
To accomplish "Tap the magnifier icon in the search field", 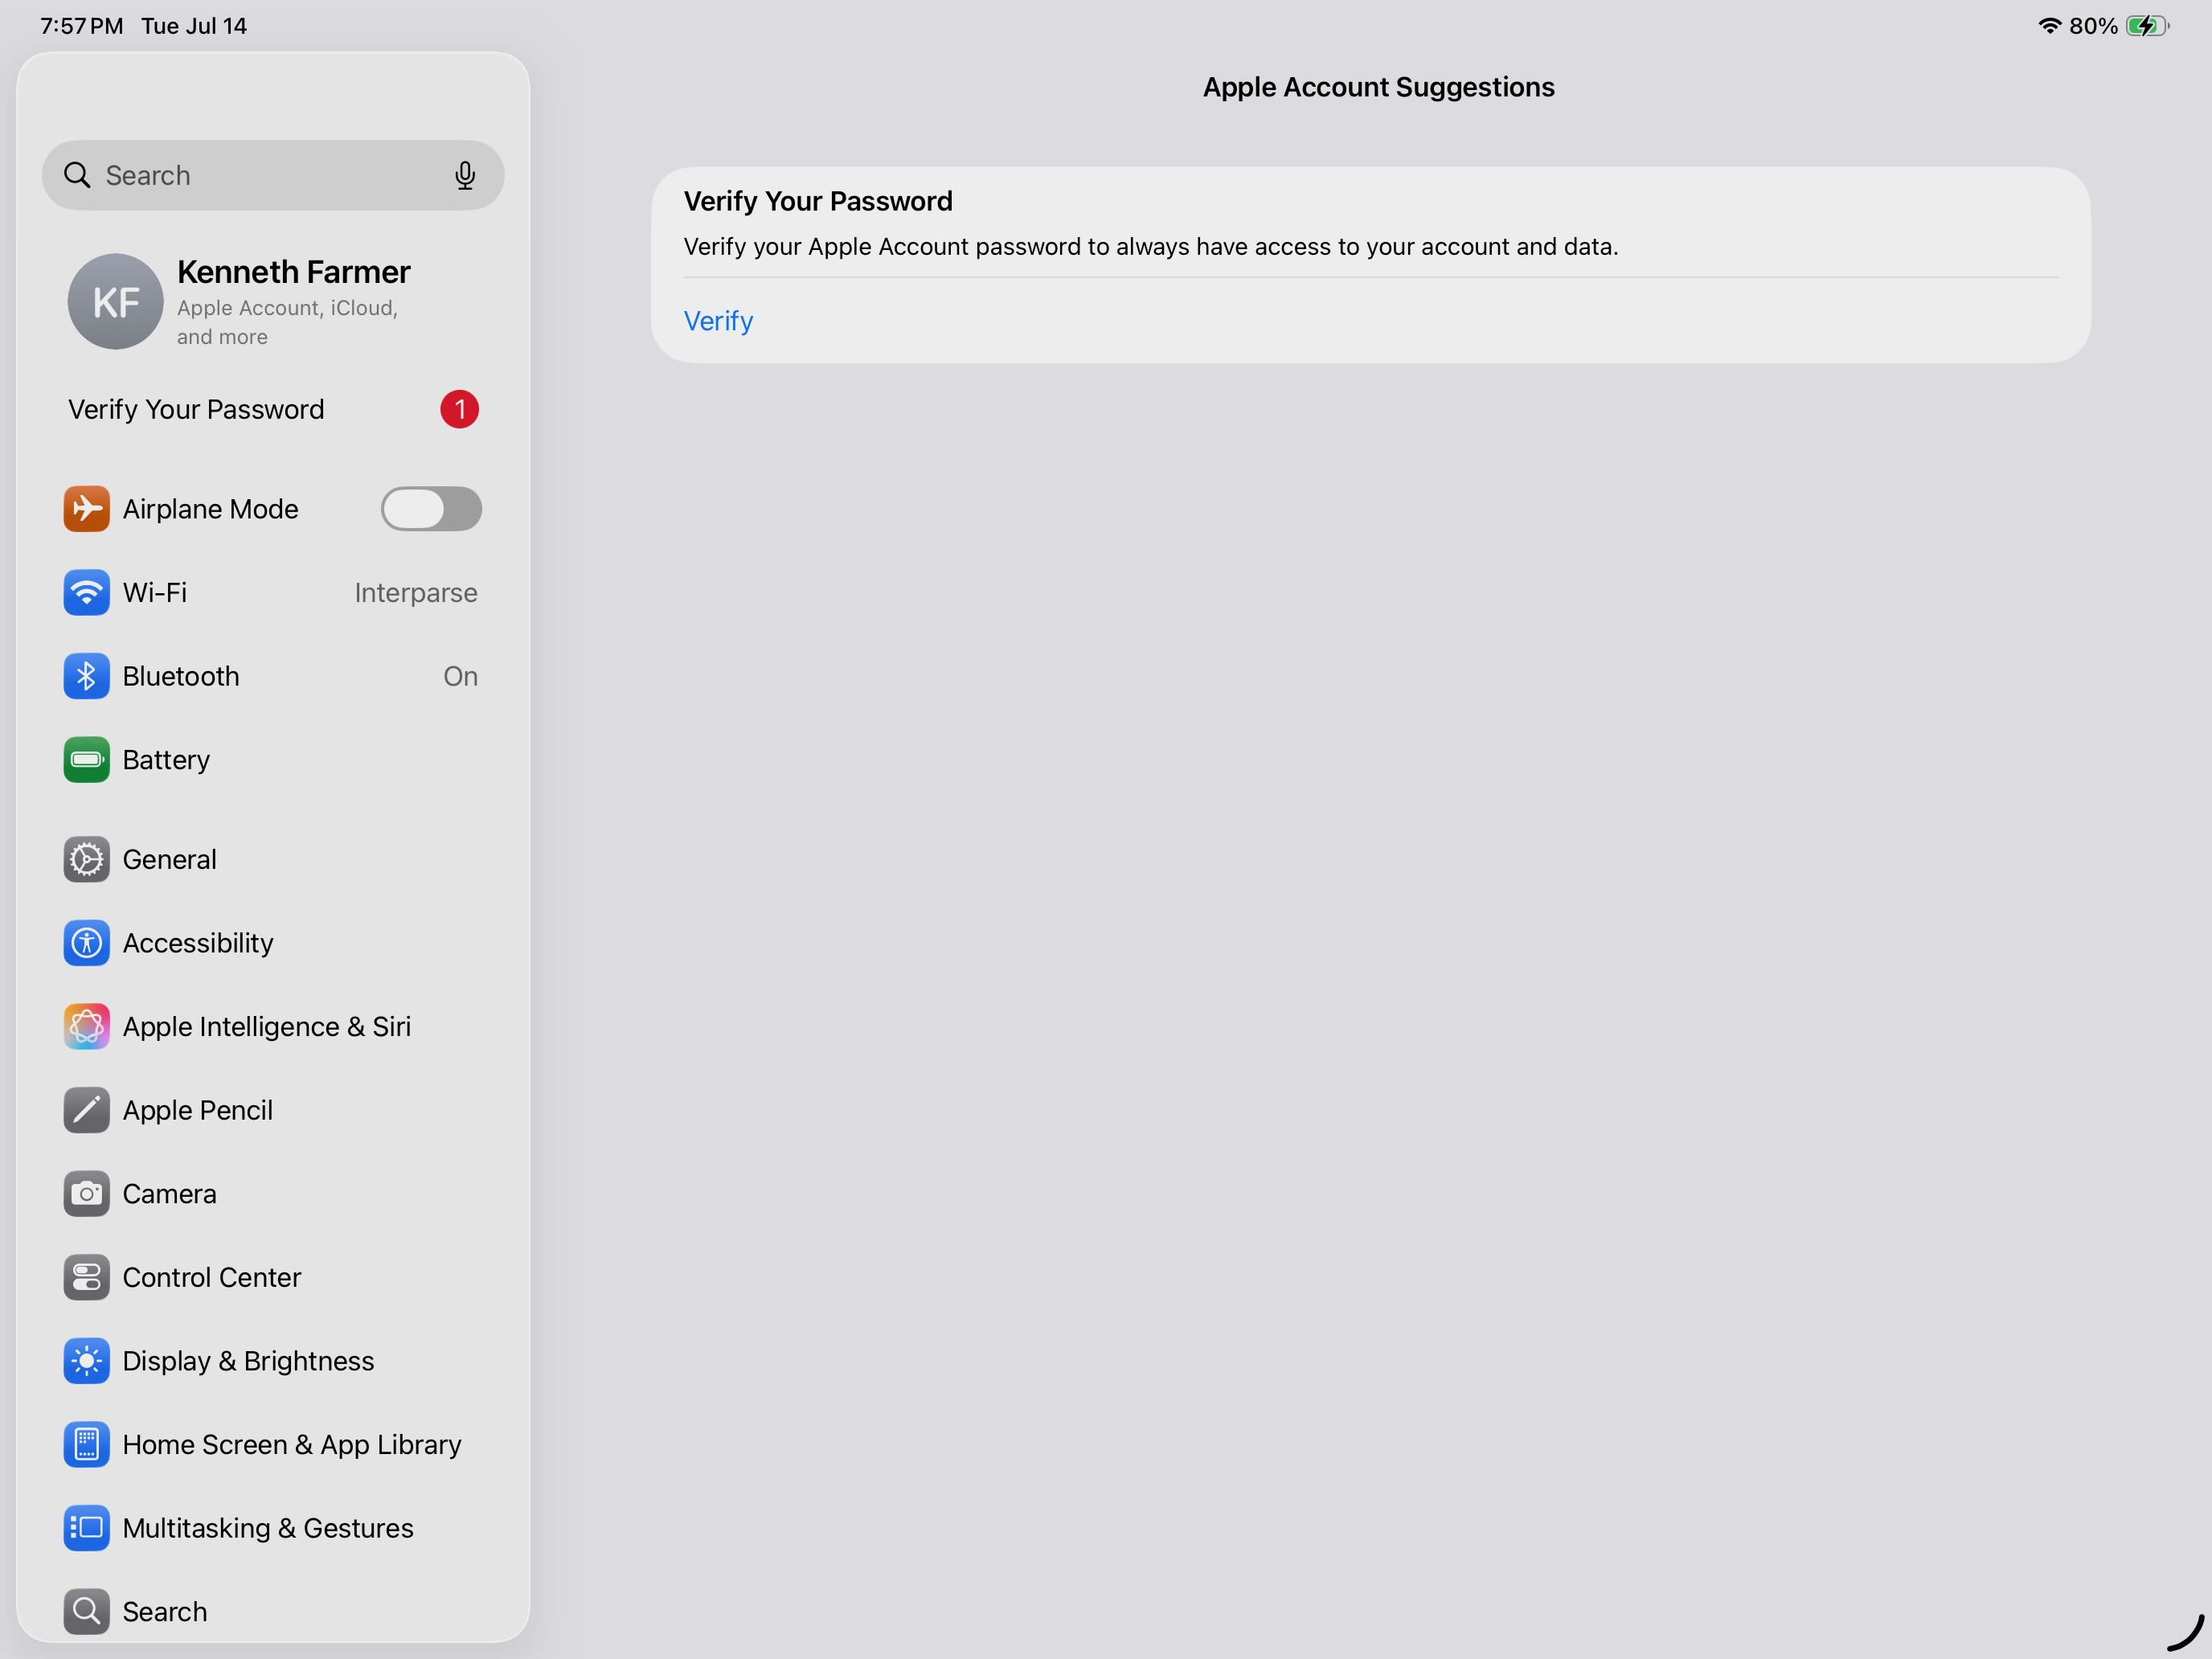I will coord(77,176).
